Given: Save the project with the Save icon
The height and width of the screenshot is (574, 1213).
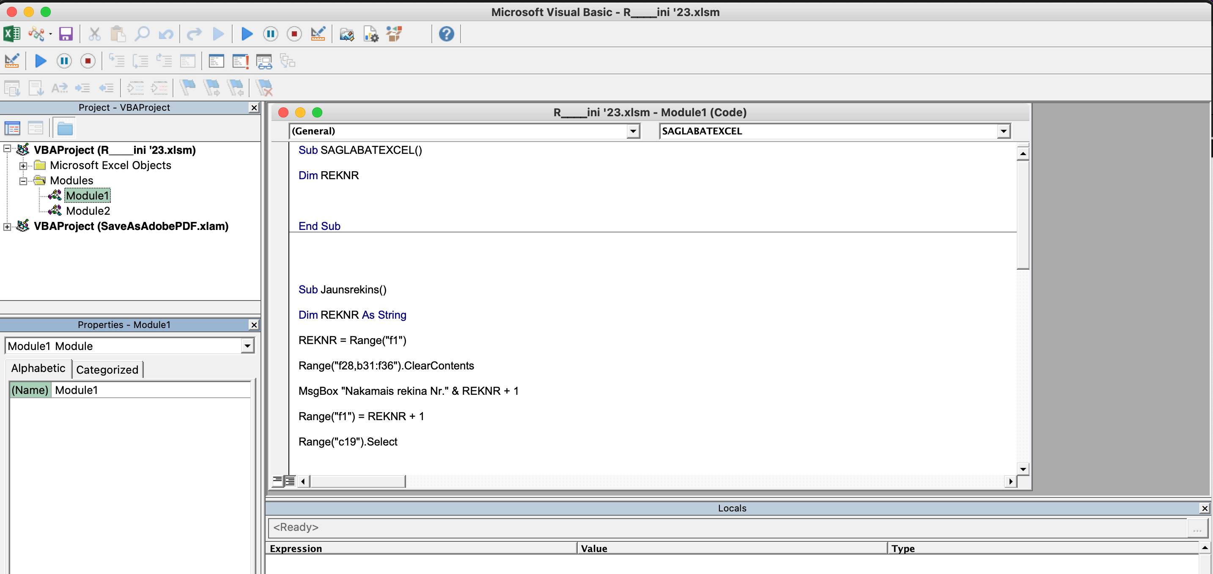Looking at the screenshot, I should tap(66, 33).
